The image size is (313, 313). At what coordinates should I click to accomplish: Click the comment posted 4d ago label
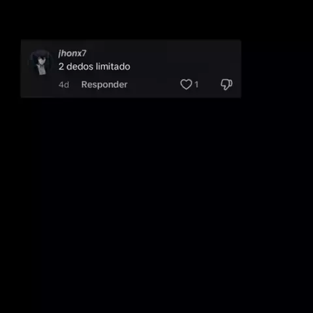click(x=64, y=85)
